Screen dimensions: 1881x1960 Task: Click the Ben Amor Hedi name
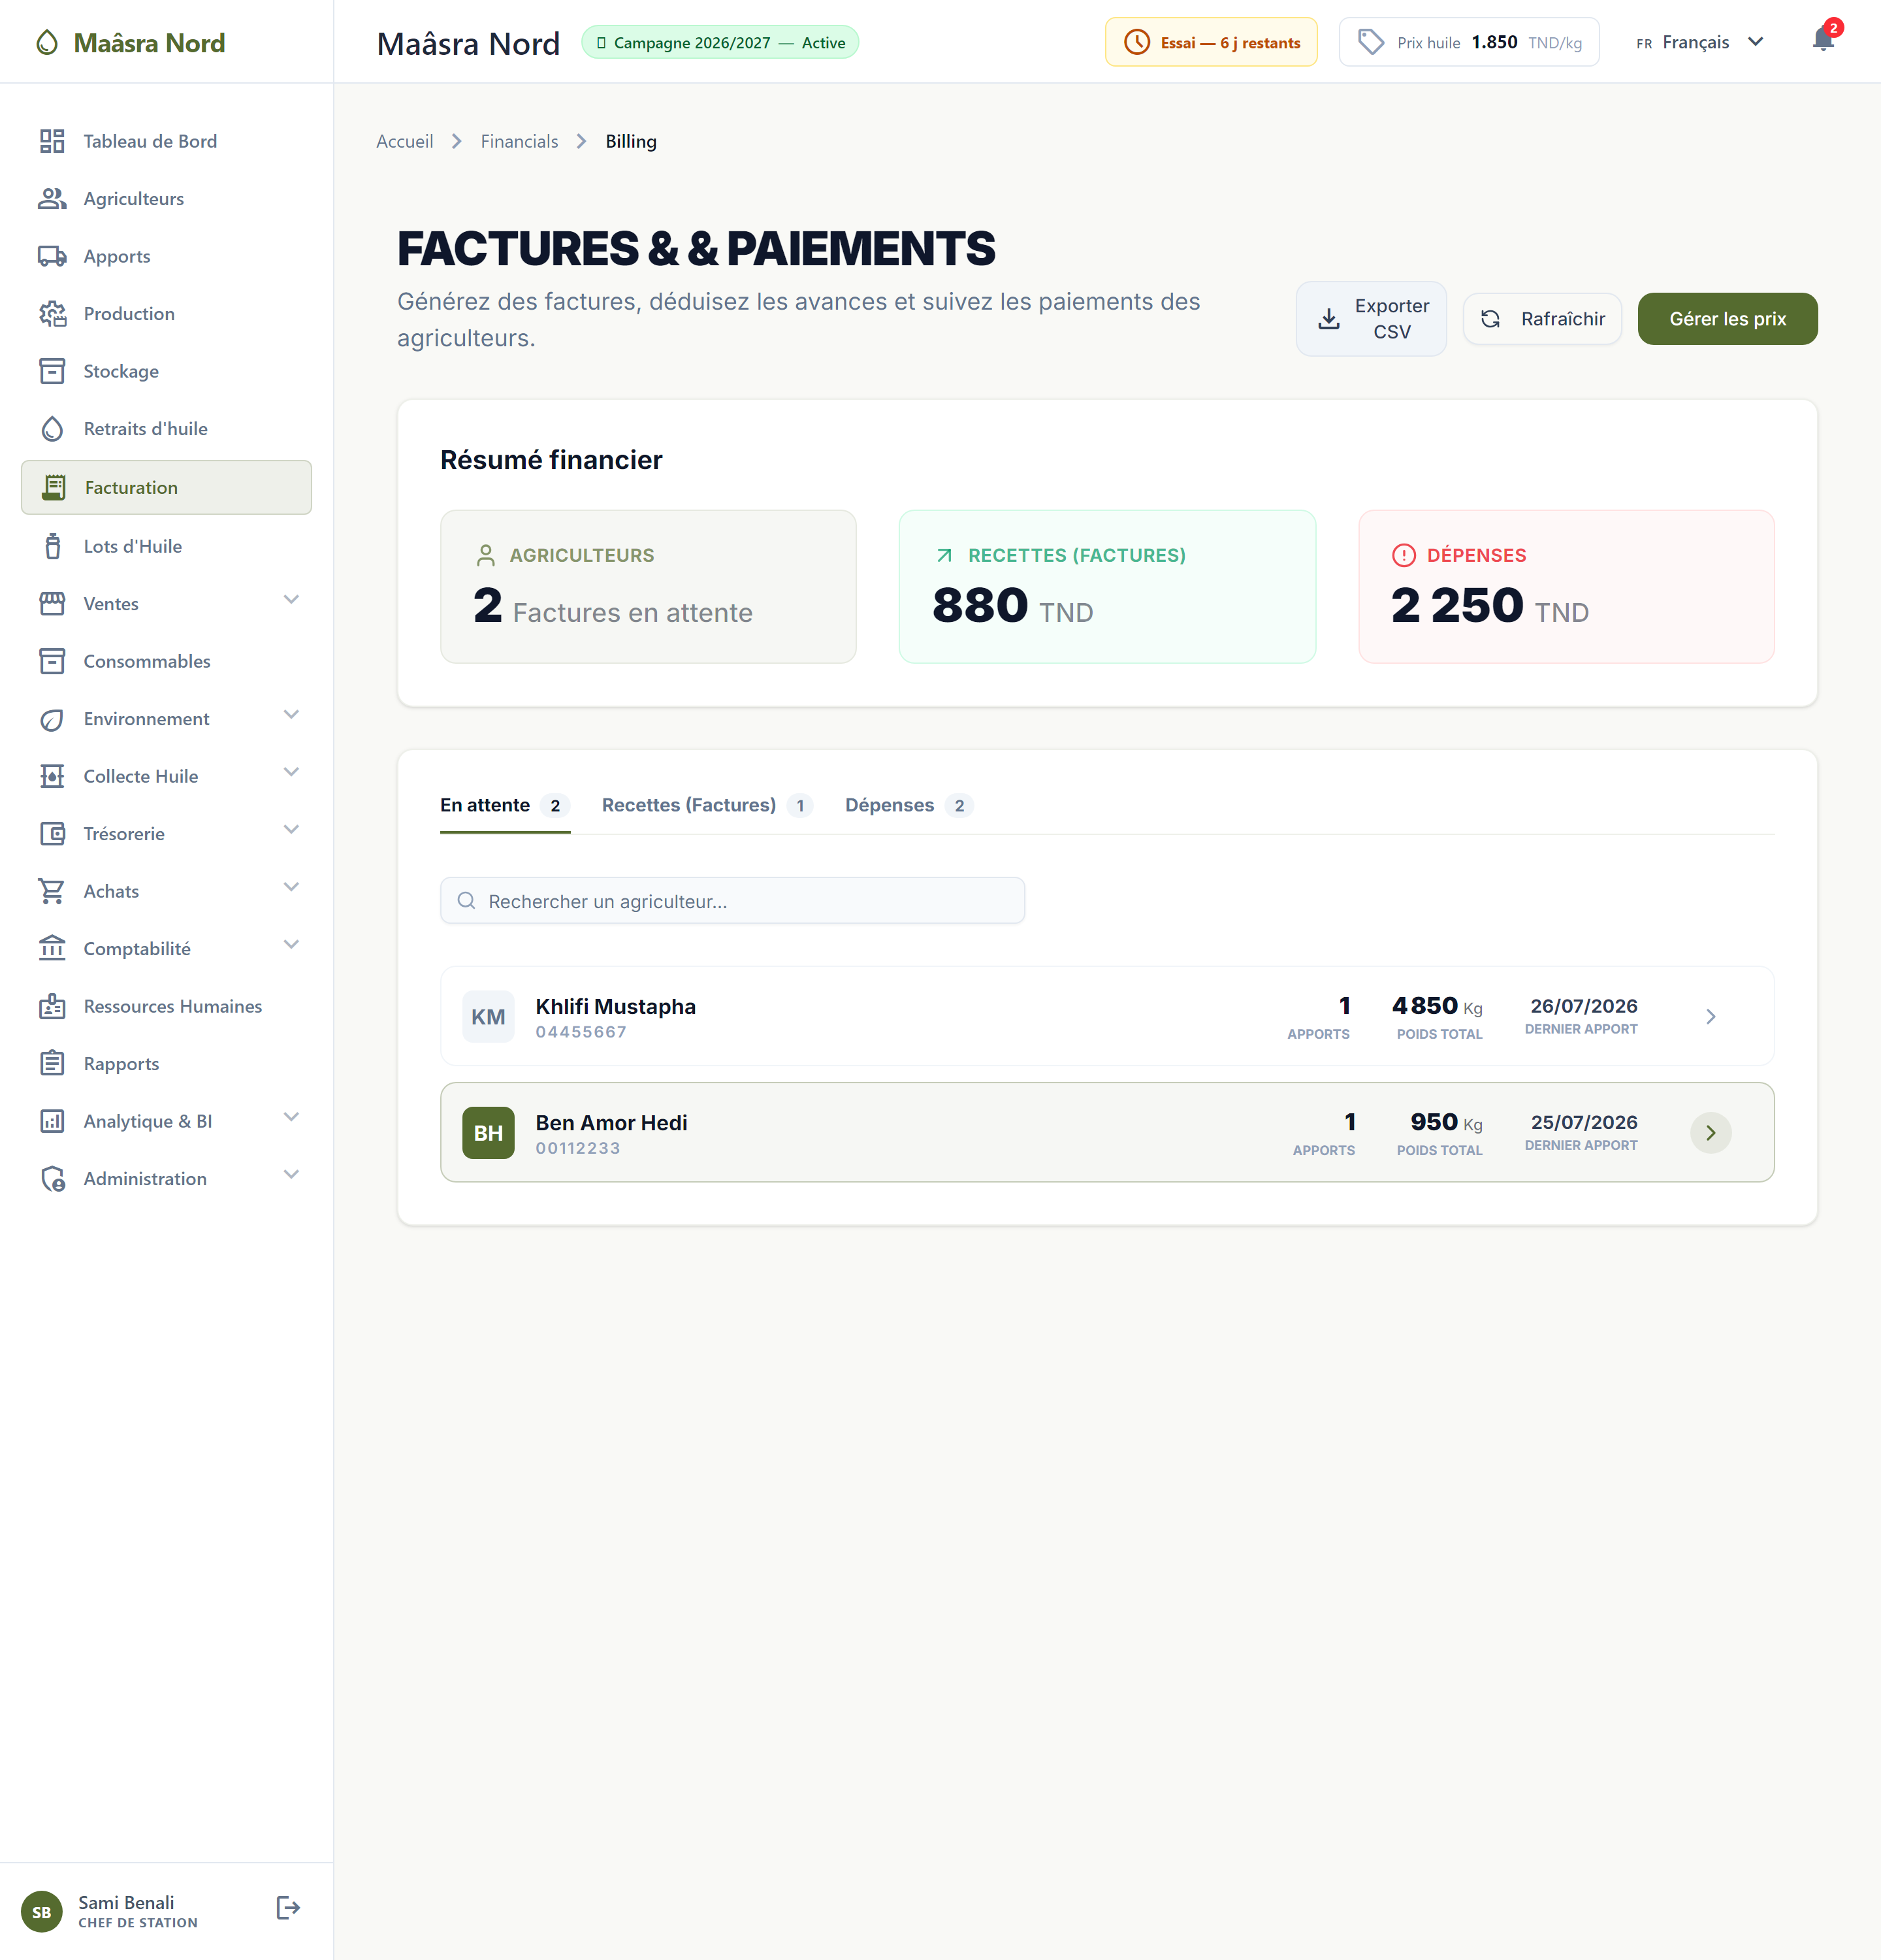[612, 1122]
